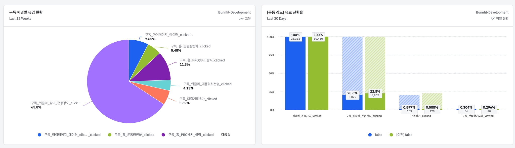The width and height of the screenshot is (515, 148).
Task: Click the blue 28,311 bar for 위클리_운동강도_viewed
Action: click(295, 75)
